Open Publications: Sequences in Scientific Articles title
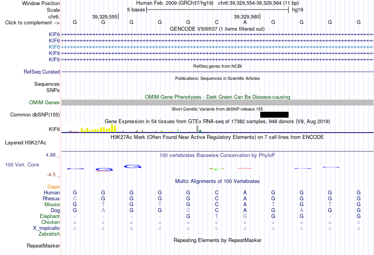Image resolution: width=374 pixels, height=255 pixels. 217,78
